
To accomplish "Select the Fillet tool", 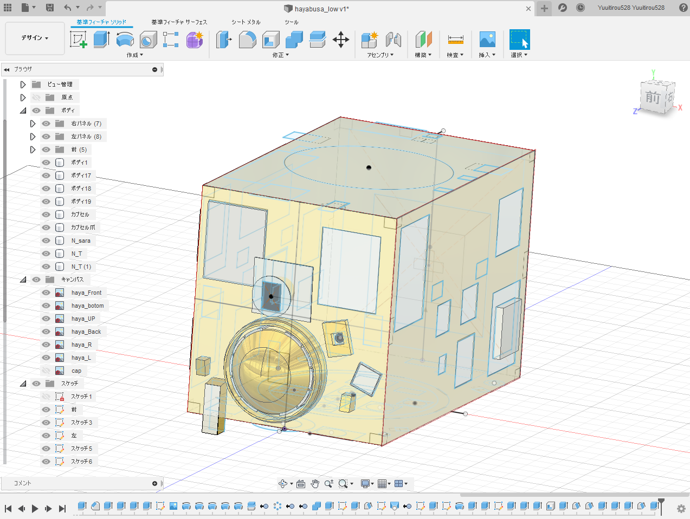I will click(247, 40).
